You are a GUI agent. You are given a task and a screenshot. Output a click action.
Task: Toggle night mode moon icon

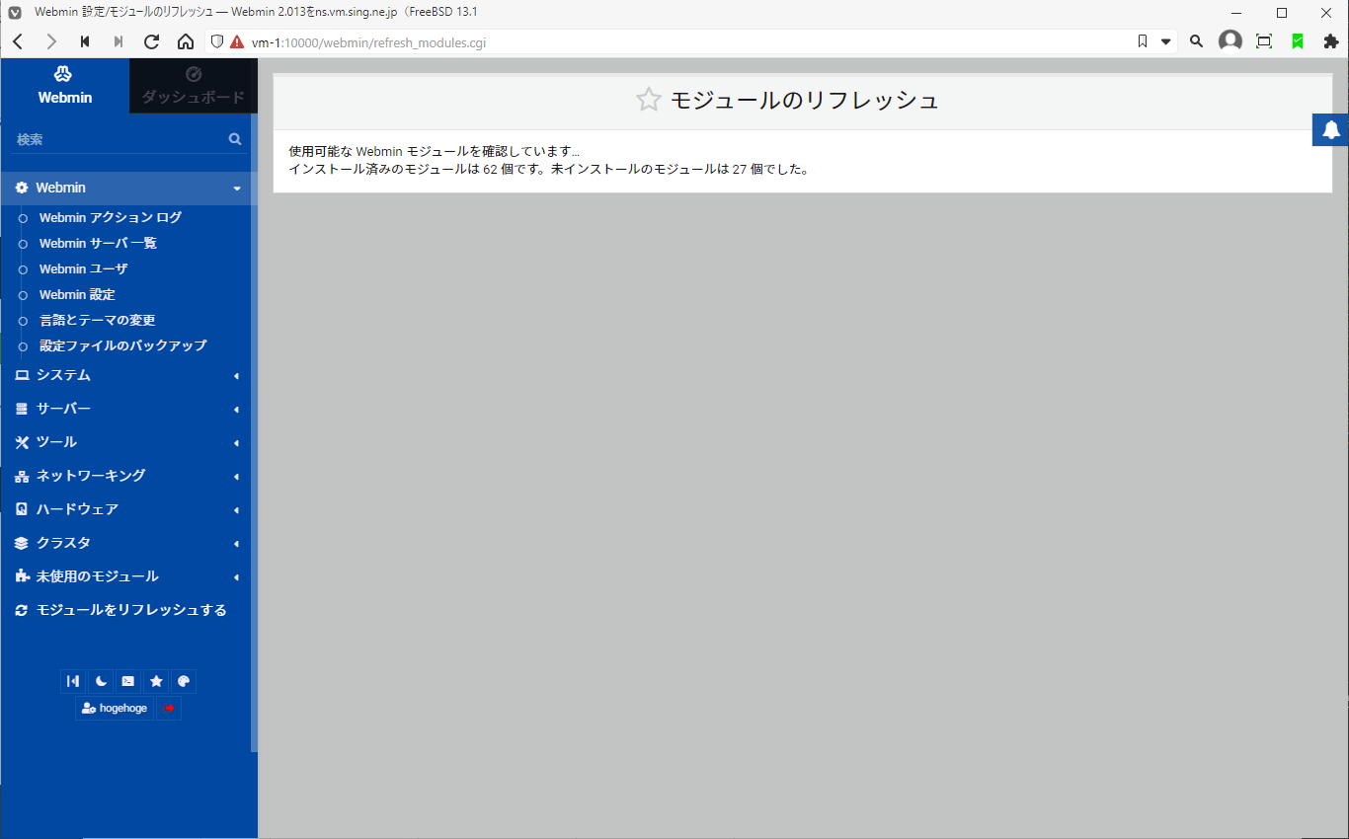coord(101,681)
